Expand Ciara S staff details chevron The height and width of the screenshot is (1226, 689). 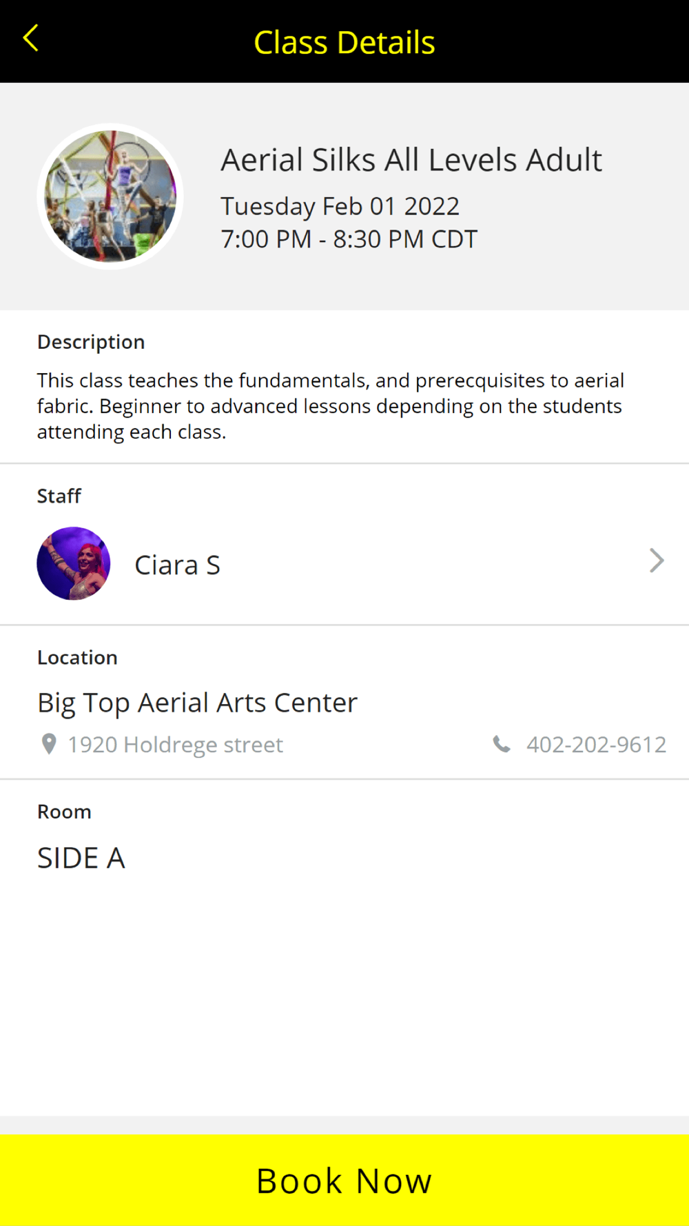pyautogui.click(x=657, y=561)
